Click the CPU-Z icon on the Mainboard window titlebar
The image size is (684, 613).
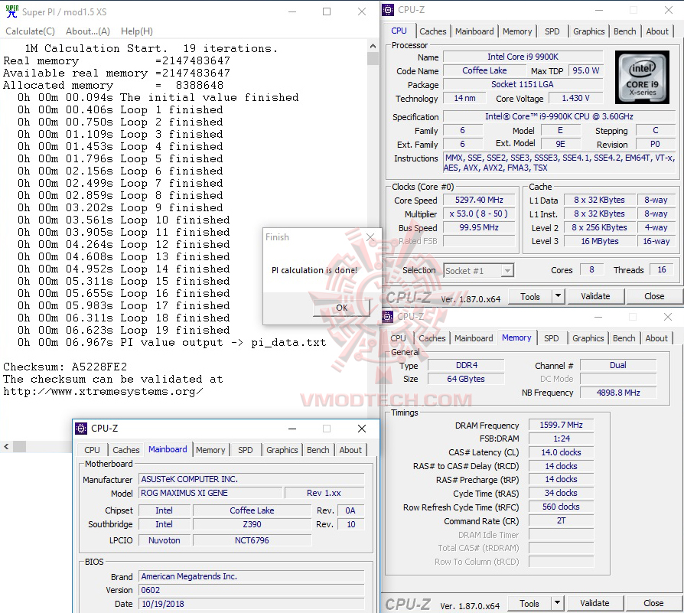(81, 429)
